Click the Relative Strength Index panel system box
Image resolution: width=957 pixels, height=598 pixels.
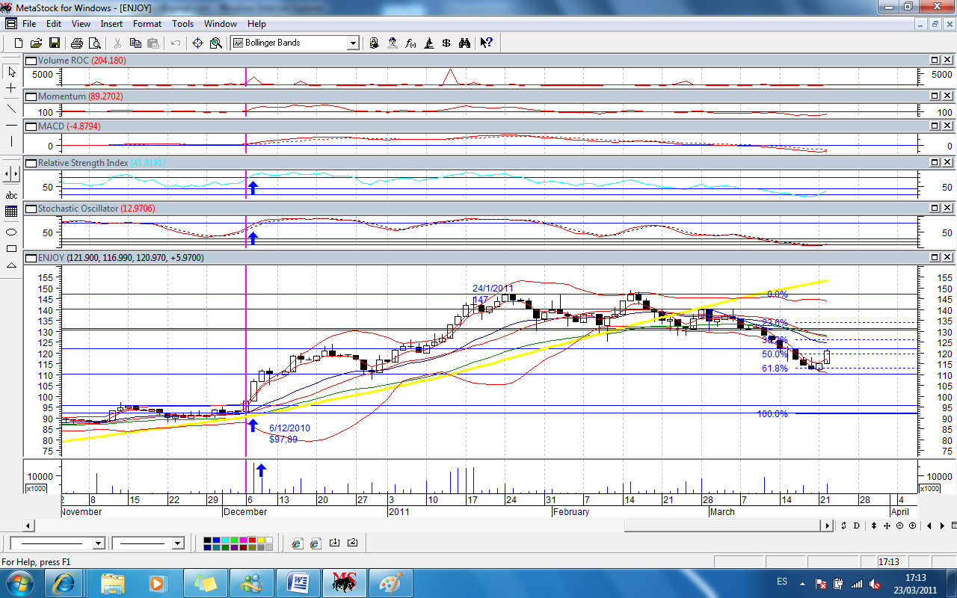pos(31,162)
